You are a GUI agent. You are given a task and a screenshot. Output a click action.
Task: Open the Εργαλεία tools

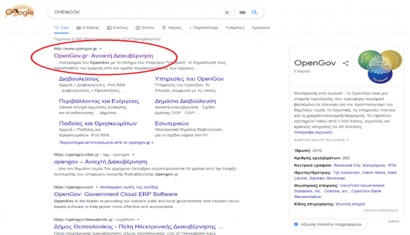coord(261,28)
